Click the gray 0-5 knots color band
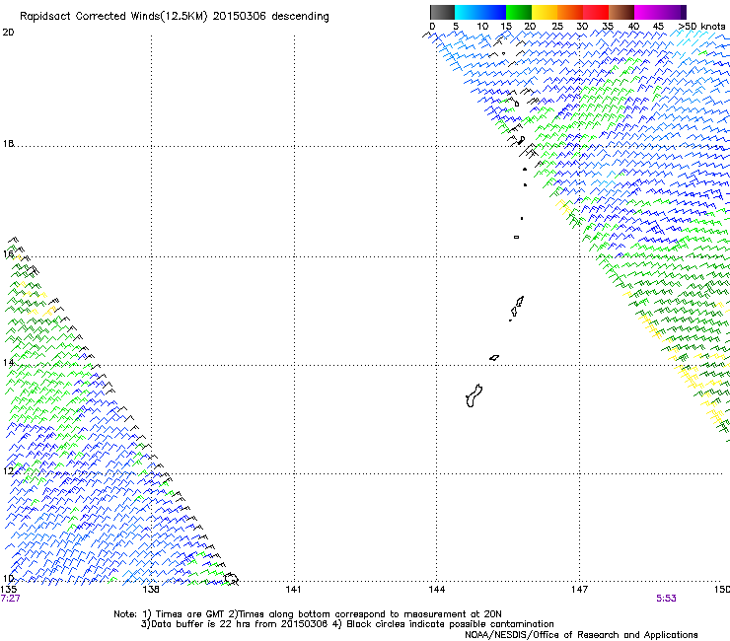730x641 pixels. pos(442,12)
